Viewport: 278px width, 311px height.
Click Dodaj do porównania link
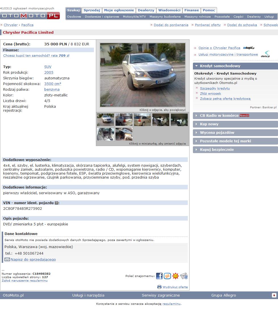(171, 25)
